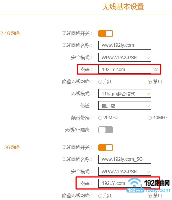Click the 192路由网 WiFi logo watermark
The height and width of the screenshot is (200, 172).
tap(148, 185)
